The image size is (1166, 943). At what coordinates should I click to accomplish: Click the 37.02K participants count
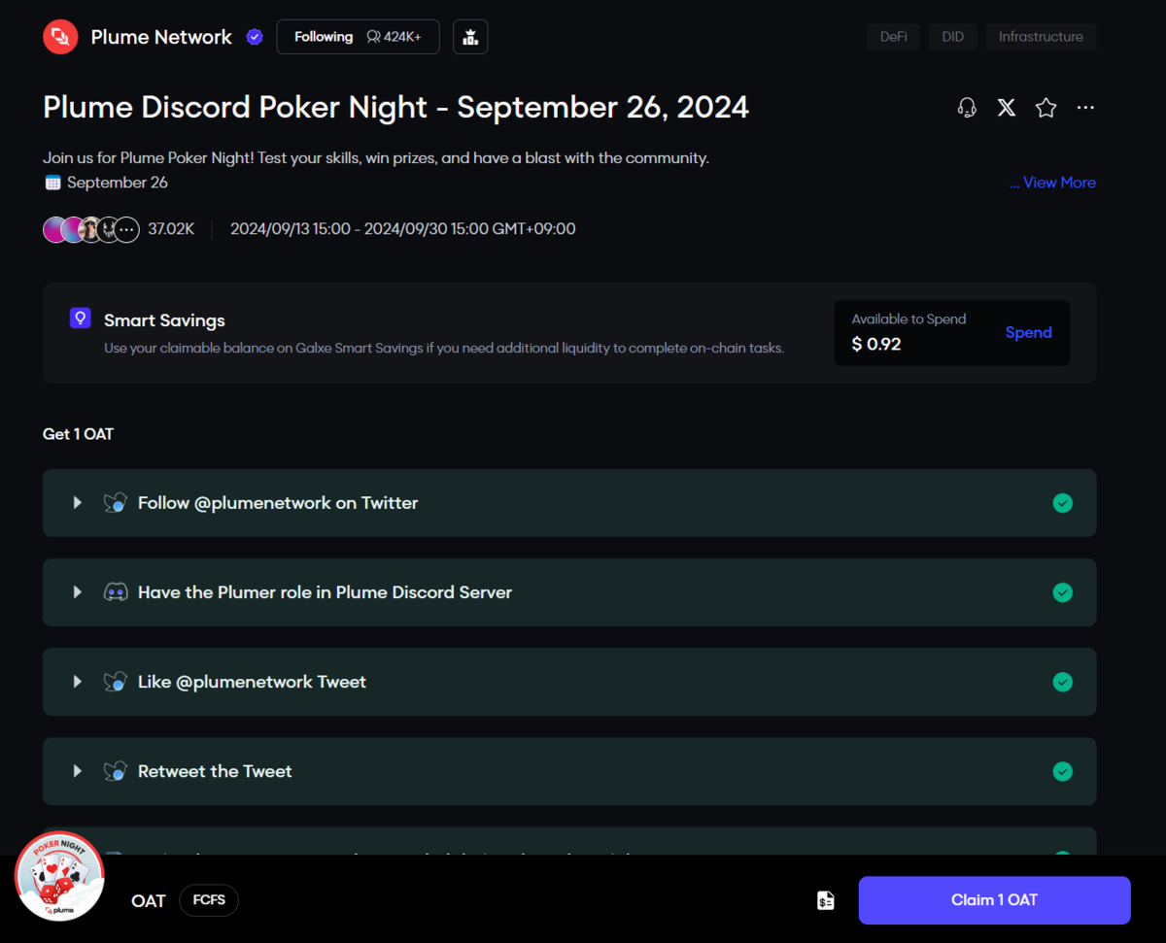pyautogui.click(x=171, y=229)
